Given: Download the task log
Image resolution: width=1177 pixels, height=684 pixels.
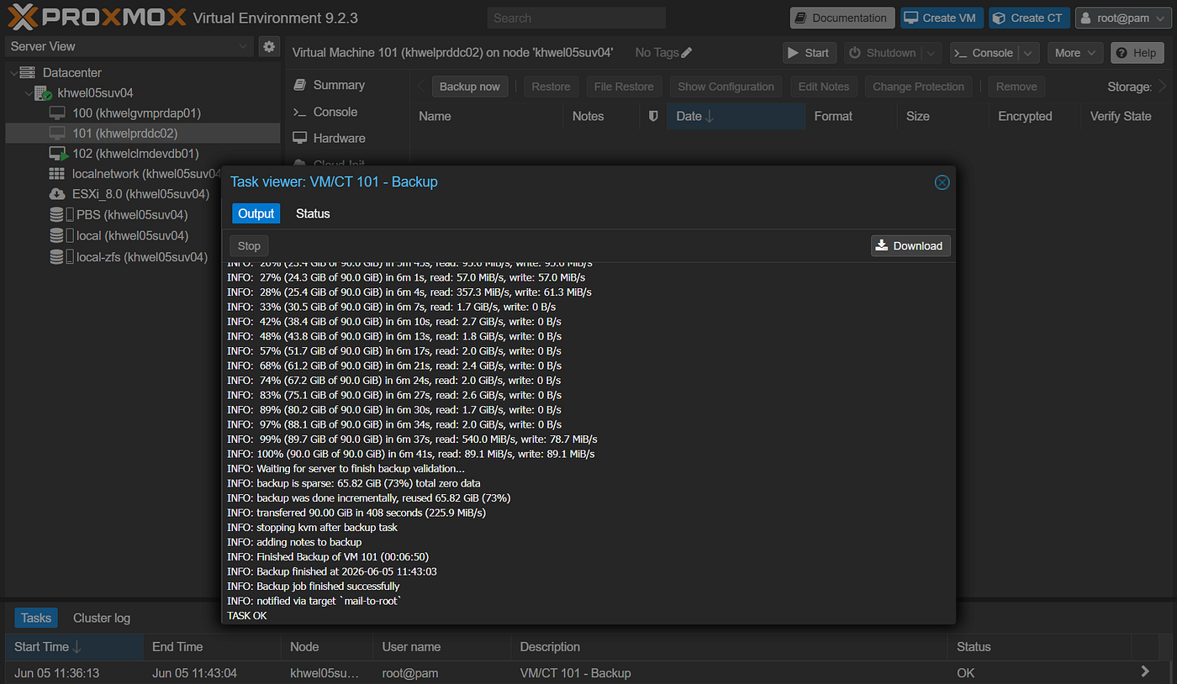Looking at the screenshot, I should coord(910,245).
